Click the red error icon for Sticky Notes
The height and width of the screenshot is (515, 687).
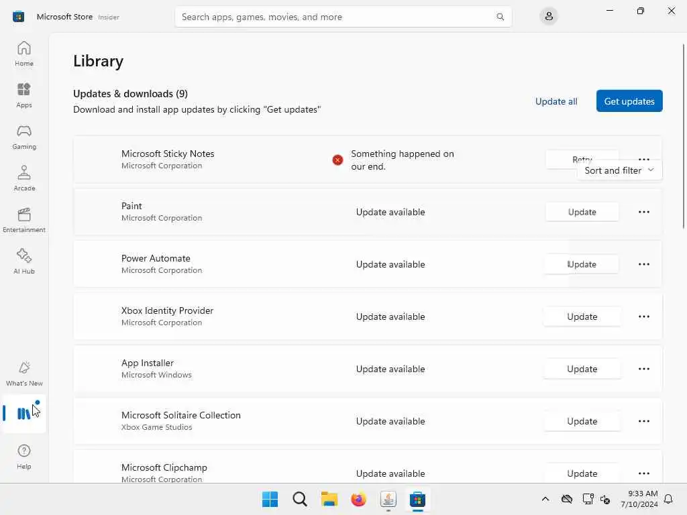[337, 160]
